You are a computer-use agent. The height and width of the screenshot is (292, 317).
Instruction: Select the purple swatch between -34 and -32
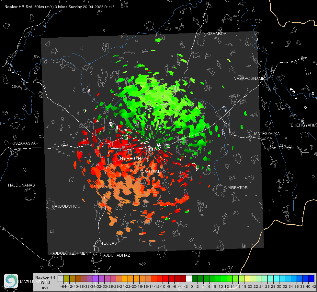pyautogui.click(x=96, y=278)
